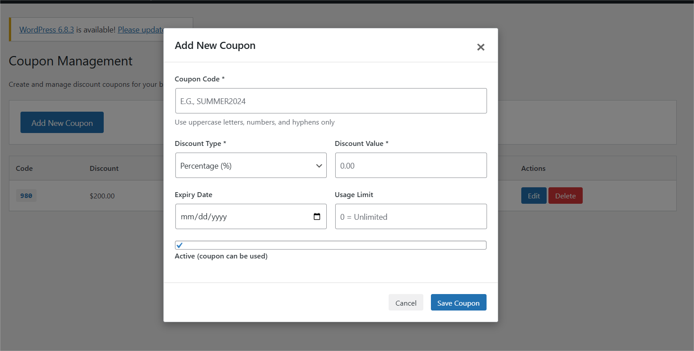
Task: Click the Please update link
Action: point(141,29)
